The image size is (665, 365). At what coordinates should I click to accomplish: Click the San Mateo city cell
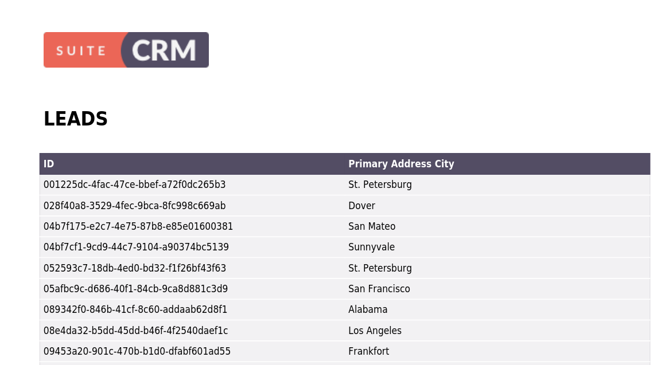tap(372, 226)
